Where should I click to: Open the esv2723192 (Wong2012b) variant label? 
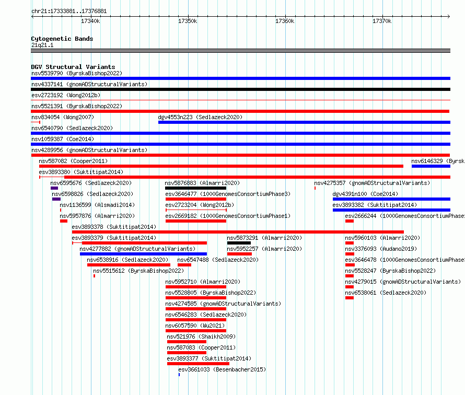(66, 95)
